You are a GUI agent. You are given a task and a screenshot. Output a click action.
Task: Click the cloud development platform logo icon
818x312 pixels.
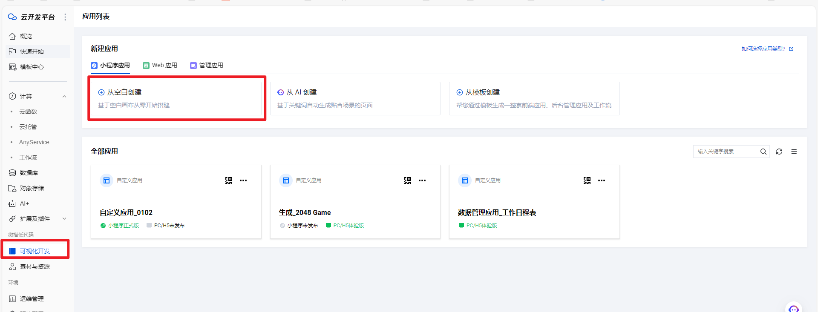point(12,17)
